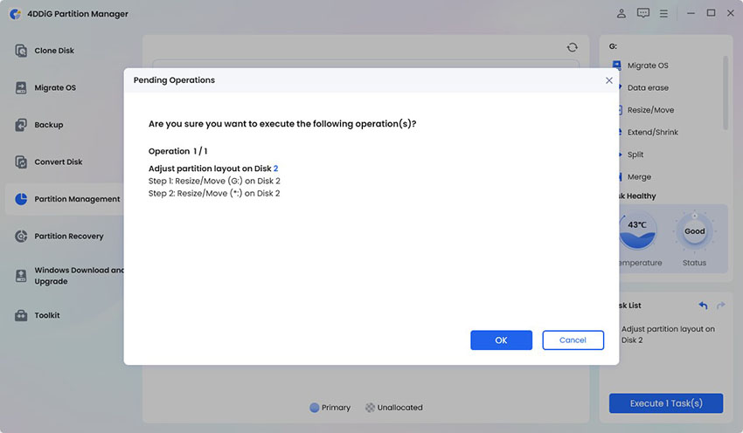Select the Adjust partition layout task entry
The width and height of the screenshot is (743, 433).
pos(668,334)
